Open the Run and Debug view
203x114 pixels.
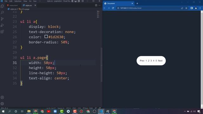pos(2,25)
